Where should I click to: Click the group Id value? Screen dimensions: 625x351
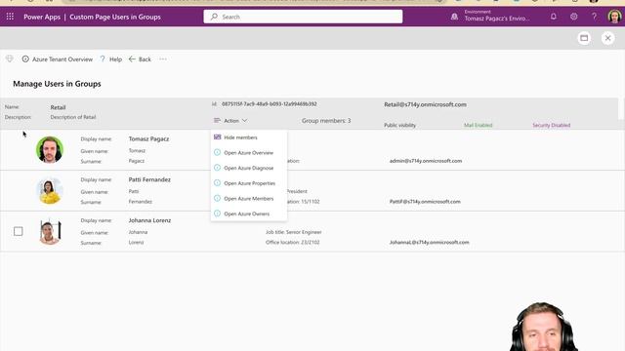270,104
